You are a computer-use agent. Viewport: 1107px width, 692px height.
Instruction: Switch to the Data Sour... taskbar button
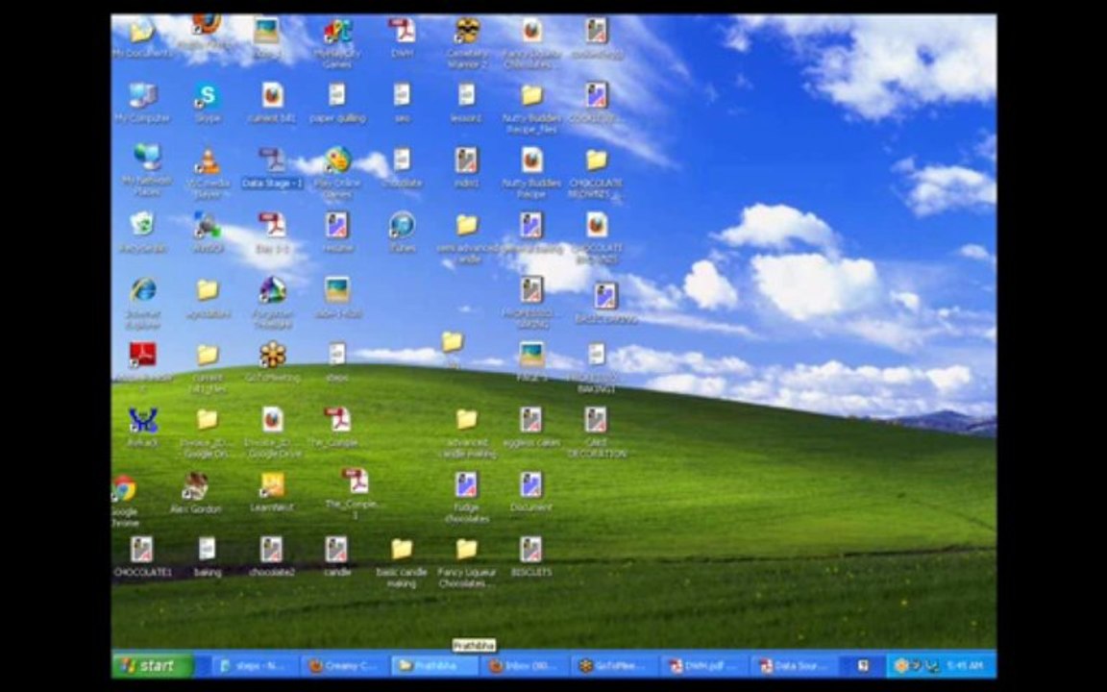[794, 666]
